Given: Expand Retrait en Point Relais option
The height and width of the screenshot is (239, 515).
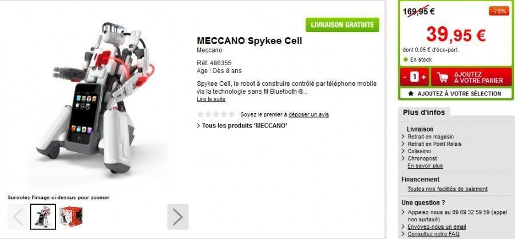Looking at the screenshot, I should pyautogui.click(x=434, y=144).
